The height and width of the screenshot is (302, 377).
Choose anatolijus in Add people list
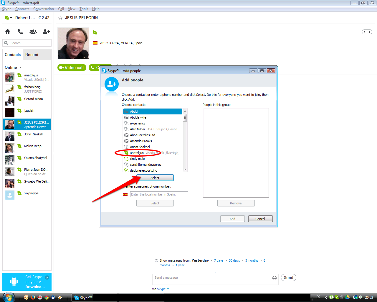(153, 153)
